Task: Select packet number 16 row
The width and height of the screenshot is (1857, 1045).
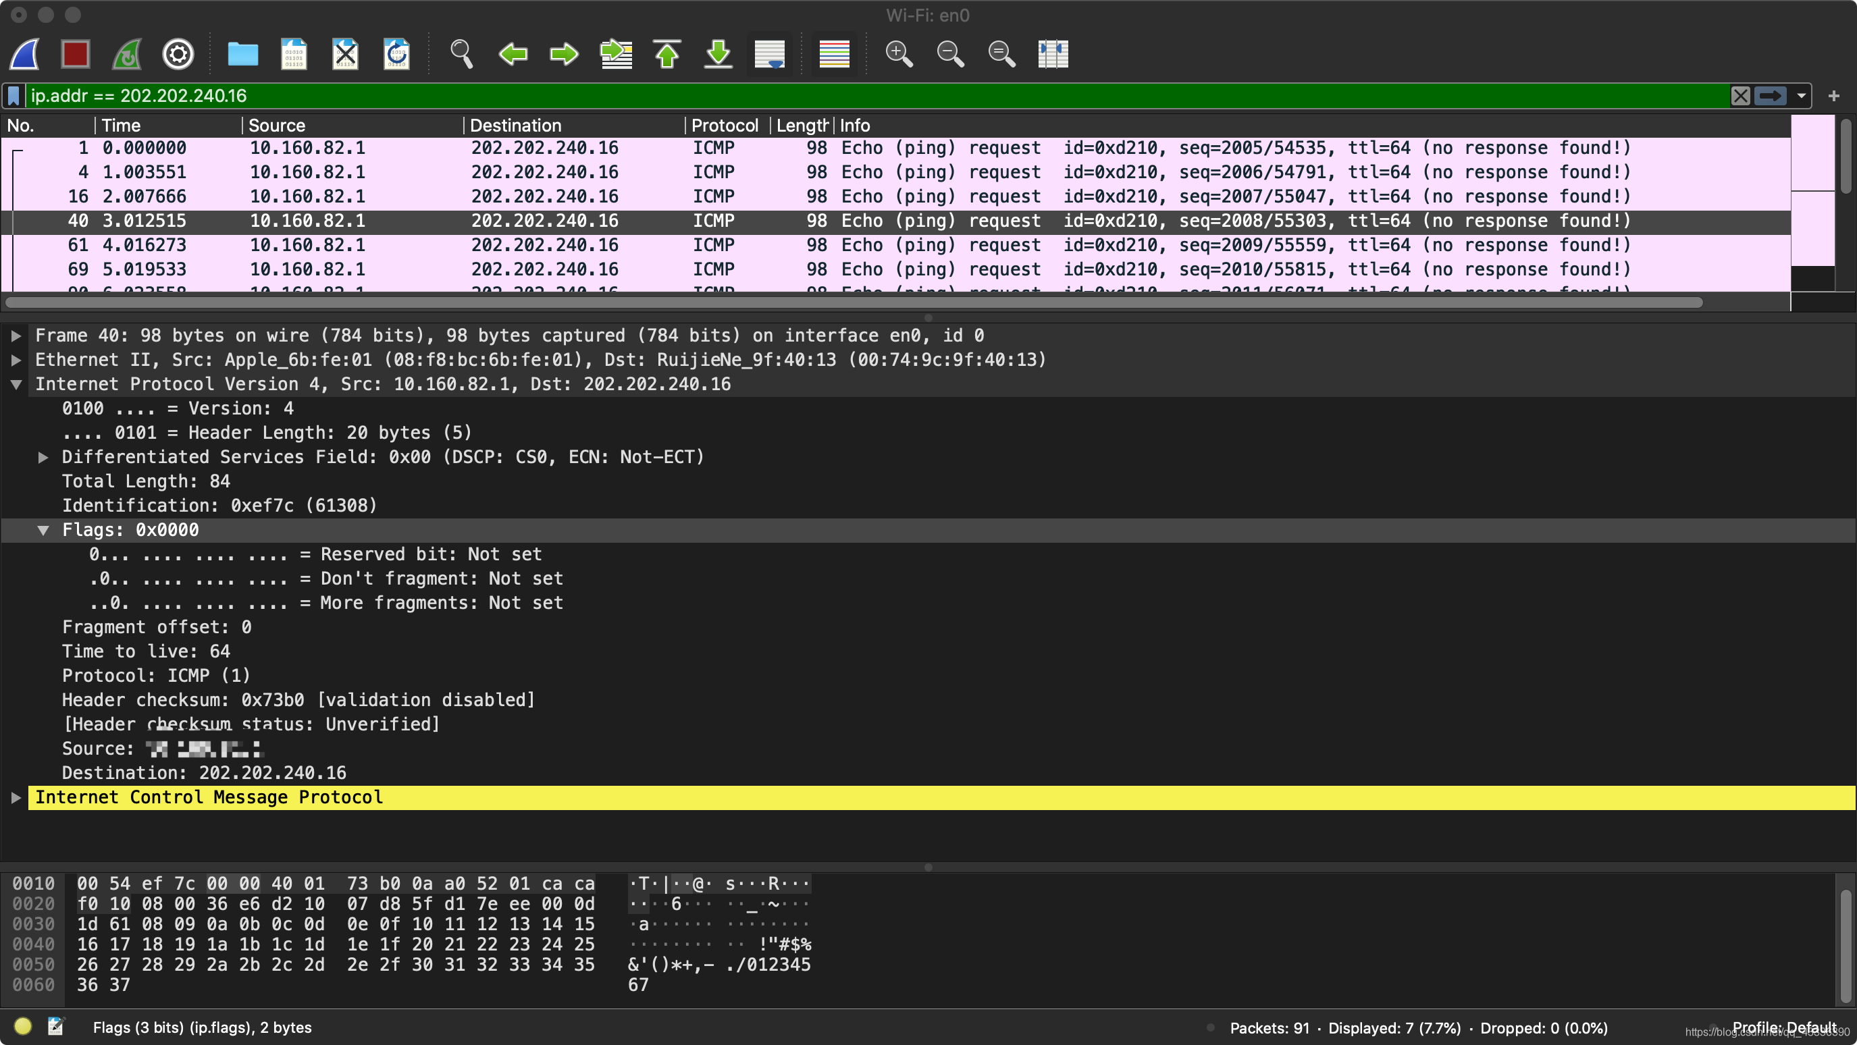Action: click(x=896, y=198)
